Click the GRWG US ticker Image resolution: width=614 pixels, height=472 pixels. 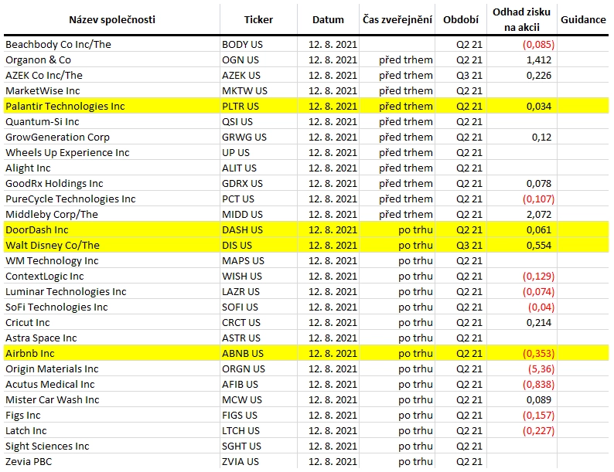[x=244, y=138]
